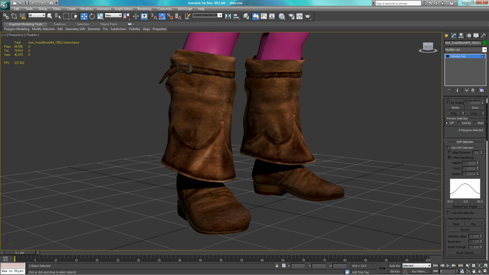
Task: Click the Bind to Space Warp icon
Action: (23, 16)
